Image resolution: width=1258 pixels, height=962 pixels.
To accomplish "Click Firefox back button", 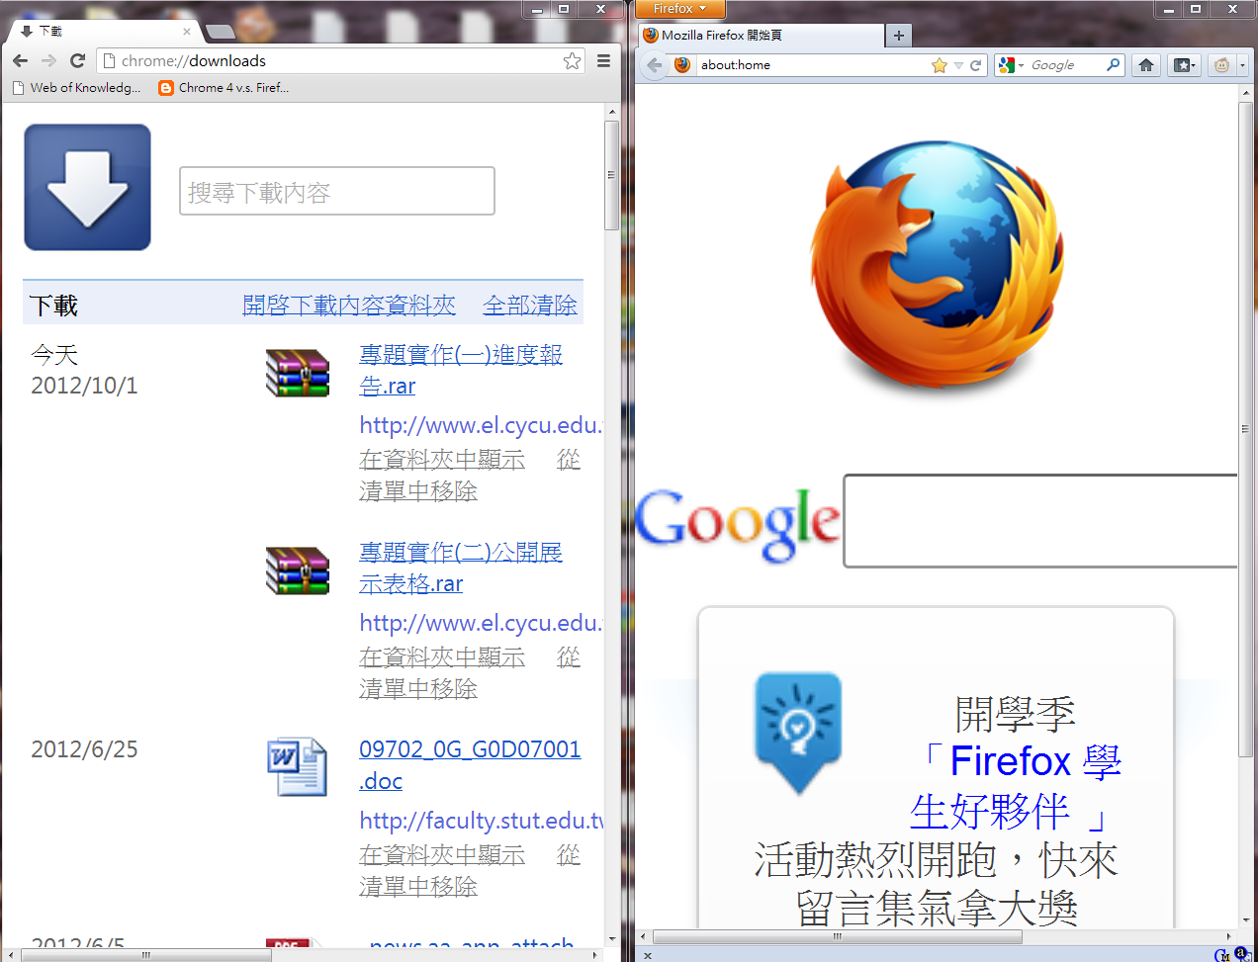I will (x=654, y=65).
